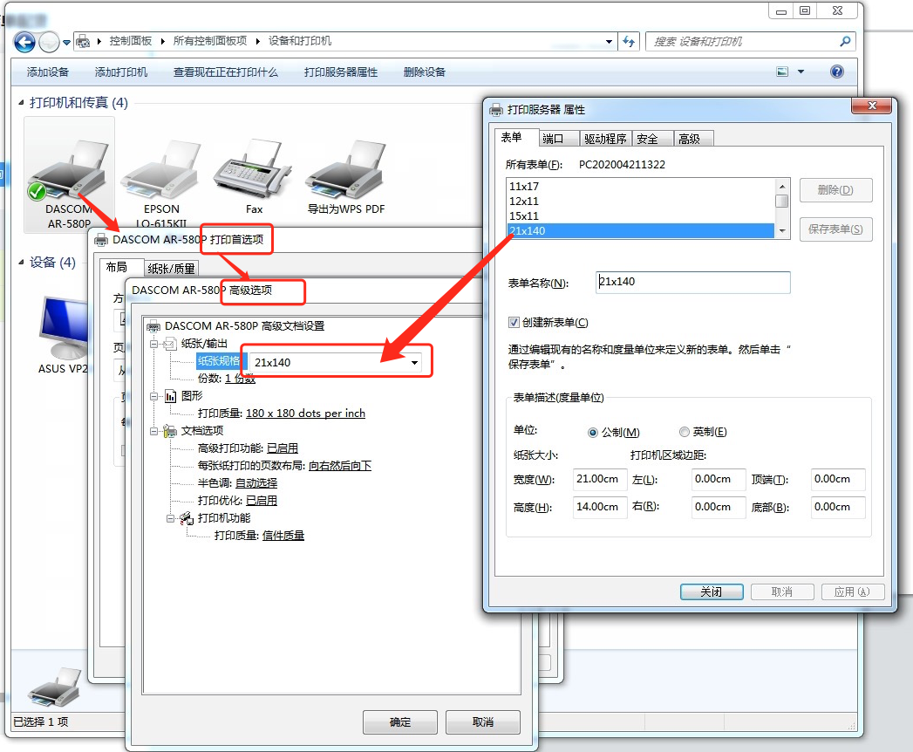Image resolution: width=913 pixels, height=752 pixels.
Task: Click the Forward navigation arrow in Explorer
Action: click(x=49, y=42)
